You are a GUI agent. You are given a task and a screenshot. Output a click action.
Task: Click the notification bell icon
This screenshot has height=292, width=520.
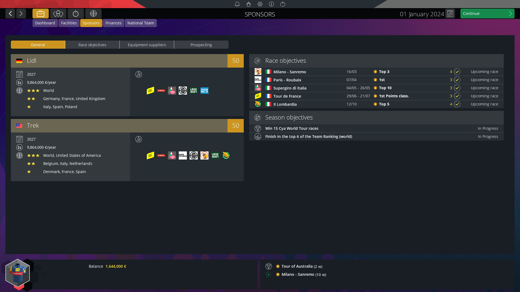(237, 4)
